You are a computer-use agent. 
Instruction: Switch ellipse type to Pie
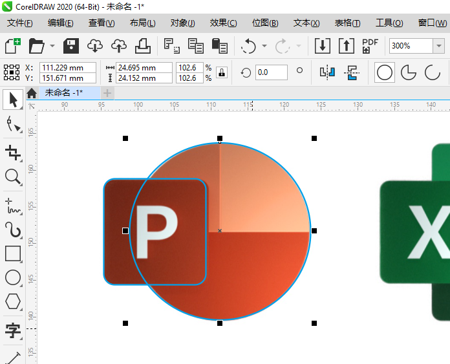click(409, 72)
